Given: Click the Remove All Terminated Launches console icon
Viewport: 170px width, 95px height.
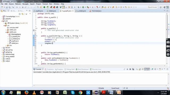Looking at the screenshot, I should pyautogui.click(x=133, y=69).
